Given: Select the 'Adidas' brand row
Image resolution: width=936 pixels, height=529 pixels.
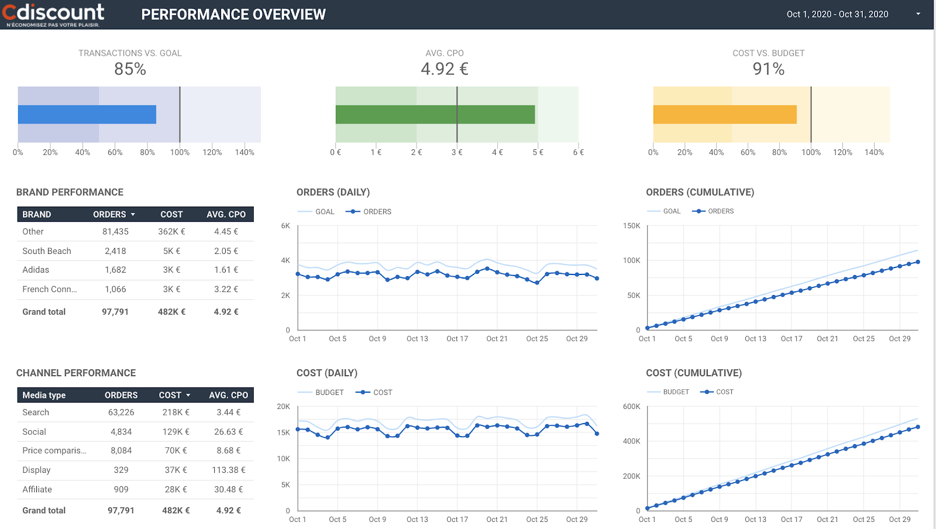Looking at the screenshot, I should tap(135, 270).
